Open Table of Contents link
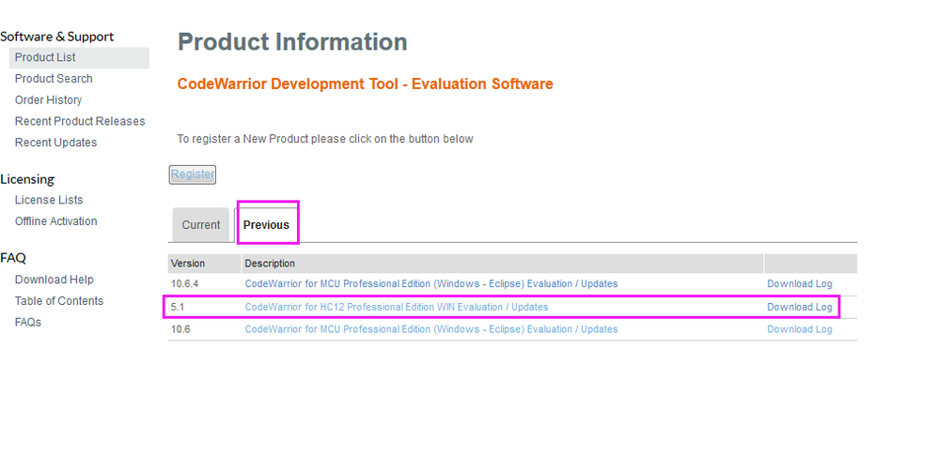The image size is (939, 455). coord(59,301)
